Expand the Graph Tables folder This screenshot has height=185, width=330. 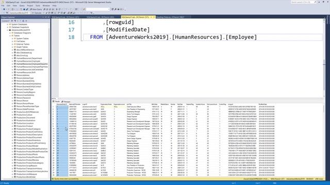click(x=12, y=47)
